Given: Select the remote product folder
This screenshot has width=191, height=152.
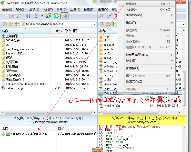Looking at the screenshot, I should click(107, 45).
